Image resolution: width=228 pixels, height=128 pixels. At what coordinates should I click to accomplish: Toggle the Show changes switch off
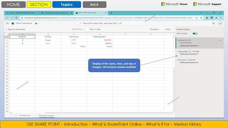coord(195,33)
